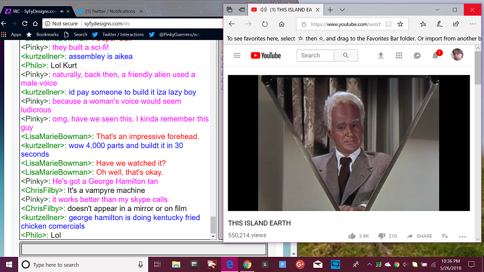Close the This Island Earth tab
The image size is (484, 272).
(317, 10)
